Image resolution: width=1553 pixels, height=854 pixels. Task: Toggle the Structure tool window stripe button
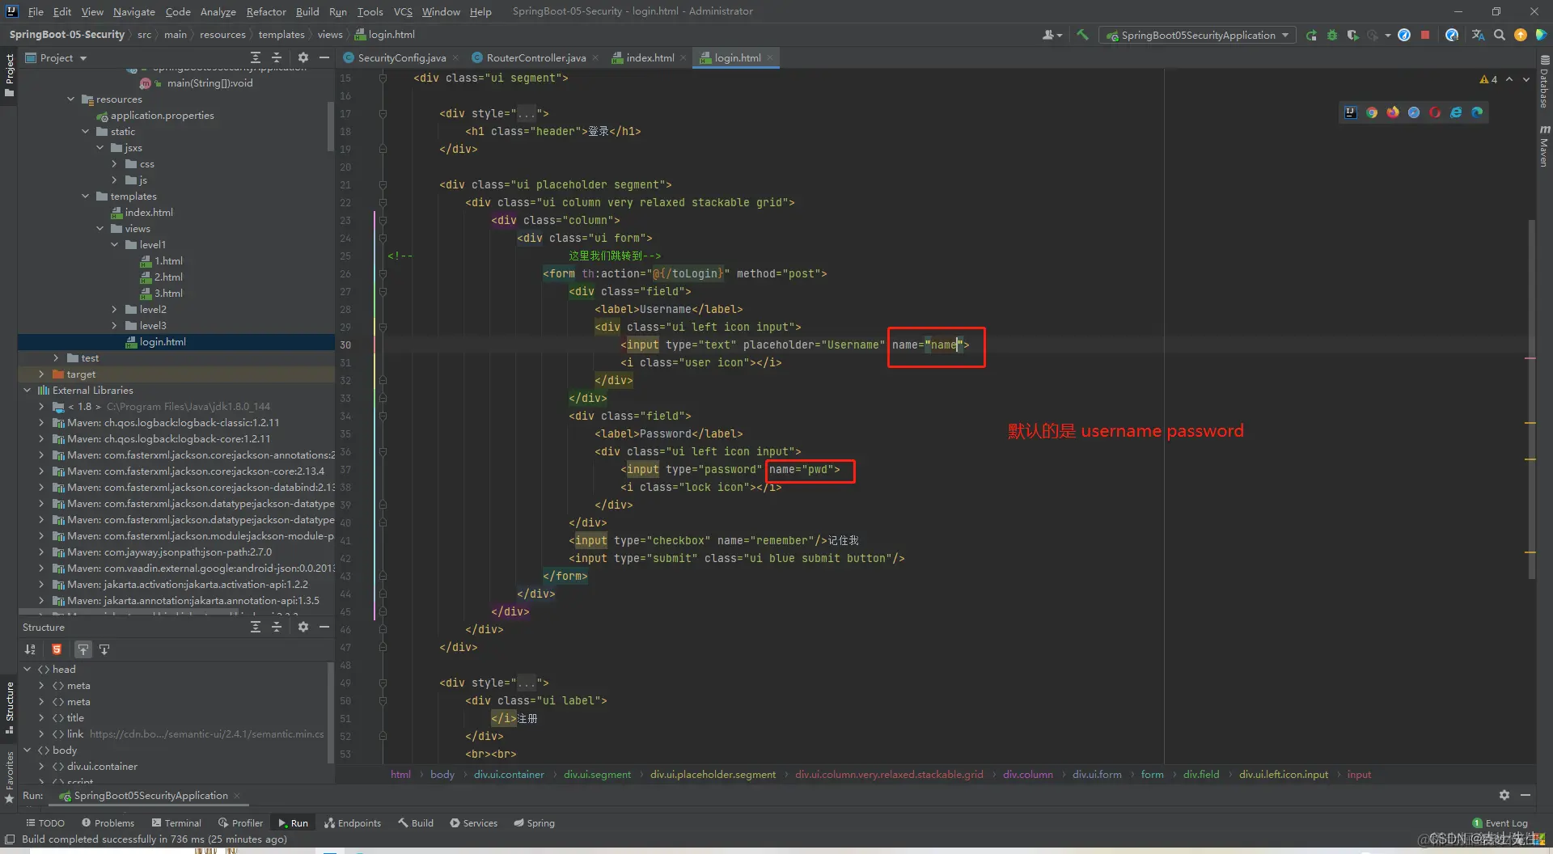click(x=9, y=708)
